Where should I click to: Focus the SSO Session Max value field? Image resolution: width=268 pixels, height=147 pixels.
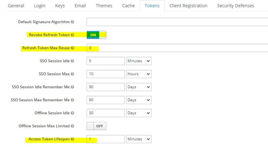pyautogui.click(x=105, y=74)
